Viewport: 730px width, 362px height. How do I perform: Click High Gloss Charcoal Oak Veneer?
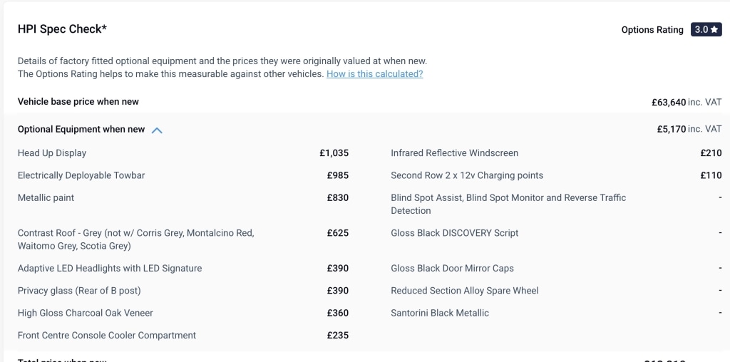coord(86,313)
